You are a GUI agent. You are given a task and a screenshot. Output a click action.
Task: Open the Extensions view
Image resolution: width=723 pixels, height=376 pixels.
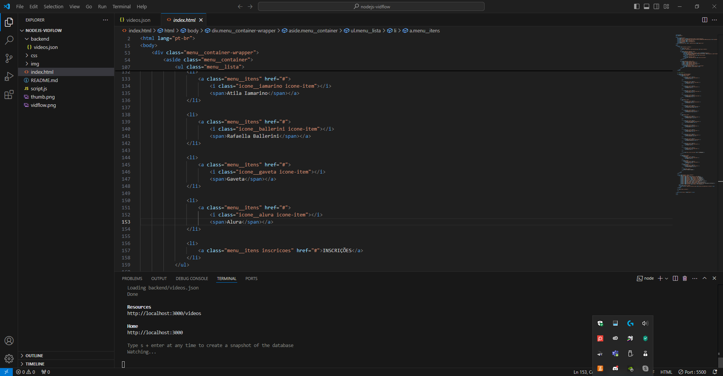[9, 94]
